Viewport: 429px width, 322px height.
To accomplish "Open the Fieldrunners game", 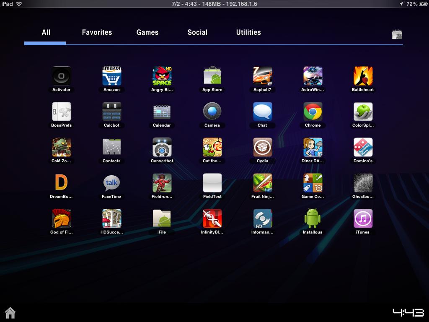I will [x=162, y=183].
